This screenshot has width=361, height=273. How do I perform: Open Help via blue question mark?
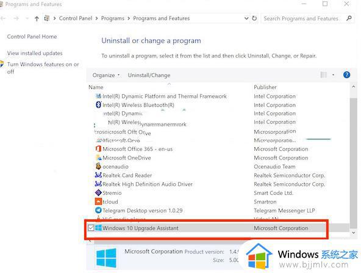click(x=346, y=75)
